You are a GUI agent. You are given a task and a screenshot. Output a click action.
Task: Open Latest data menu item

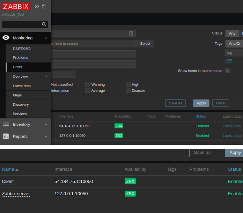pos(29,86)
